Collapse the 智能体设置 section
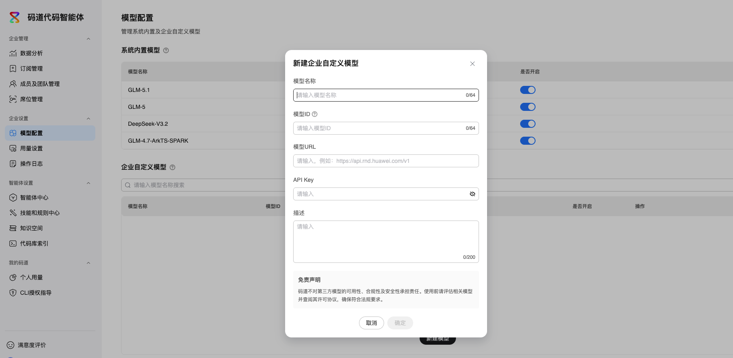Image resolution: width=733 pixels, height=358 pixels. click(x=88, y=183)
